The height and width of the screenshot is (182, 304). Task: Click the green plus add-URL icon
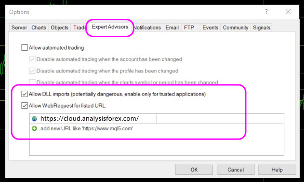click(34, 128)
